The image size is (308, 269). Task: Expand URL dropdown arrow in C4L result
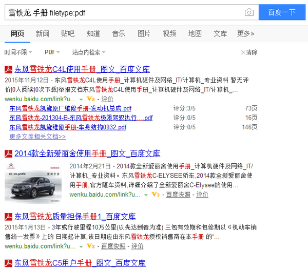coord(81,100)
